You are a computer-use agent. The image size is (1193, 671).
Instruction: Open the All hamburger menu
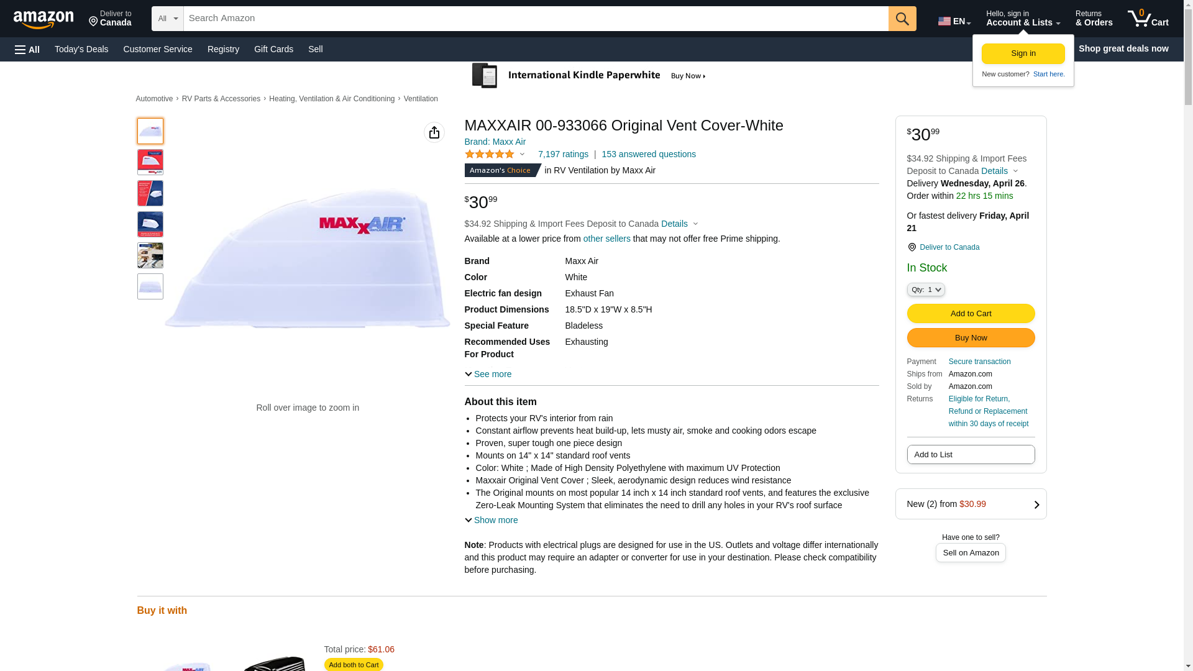tap(27, 50)
